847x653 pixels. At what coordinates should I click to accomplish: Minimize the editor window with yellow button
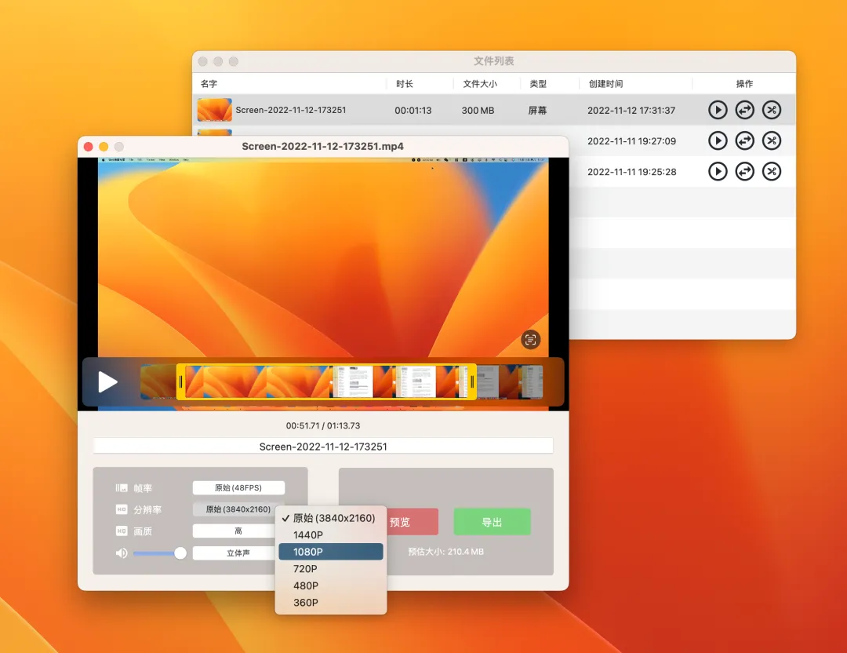[x=104, y=147]
